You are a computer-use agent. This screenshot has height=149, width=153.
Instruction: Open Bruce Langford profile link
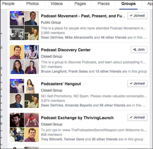point(54,71)
